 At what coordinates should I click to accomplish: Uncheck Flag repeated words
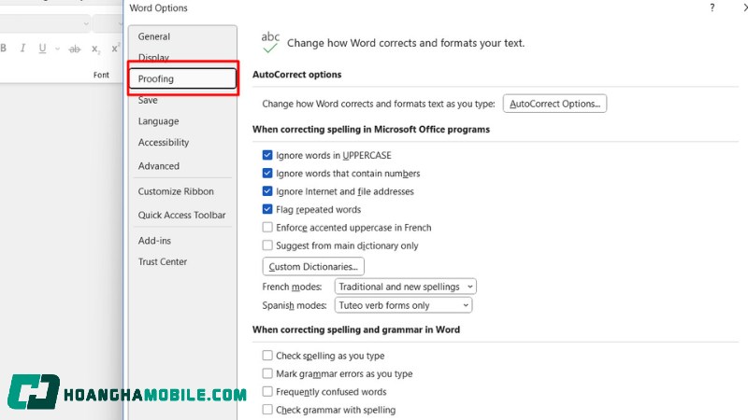click(x=267, y=209)
